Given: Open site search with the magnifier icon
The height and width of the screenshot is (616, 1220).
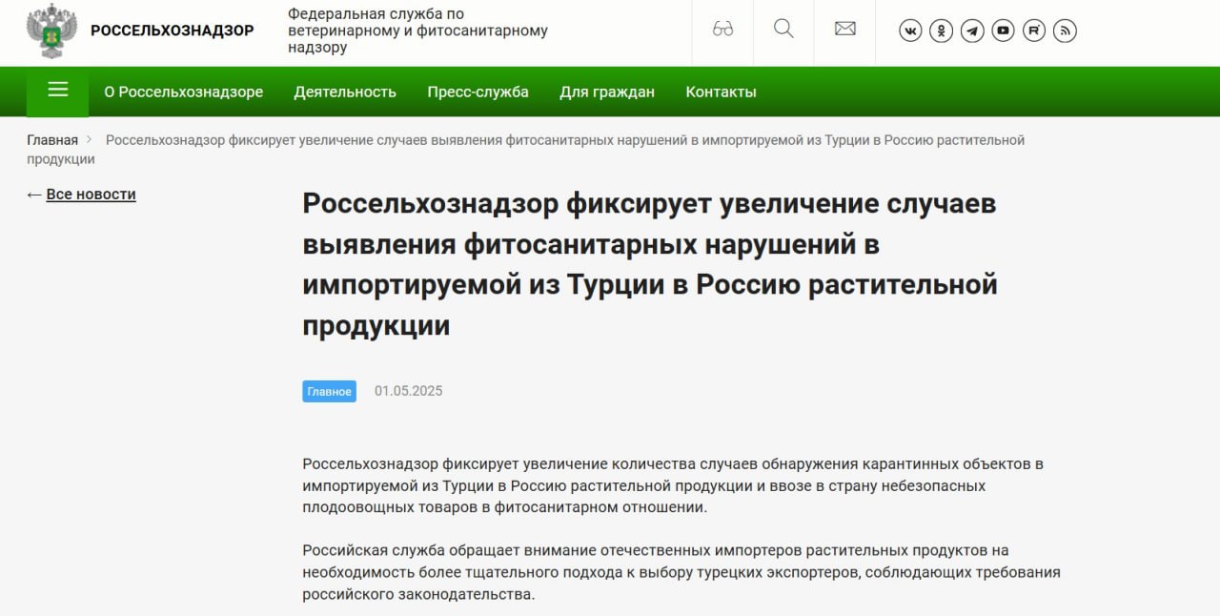Looking at the screenshot, I should point(783,29).
